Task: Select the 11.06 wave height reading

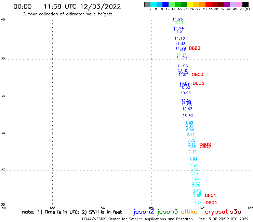Action: (183, 66)
